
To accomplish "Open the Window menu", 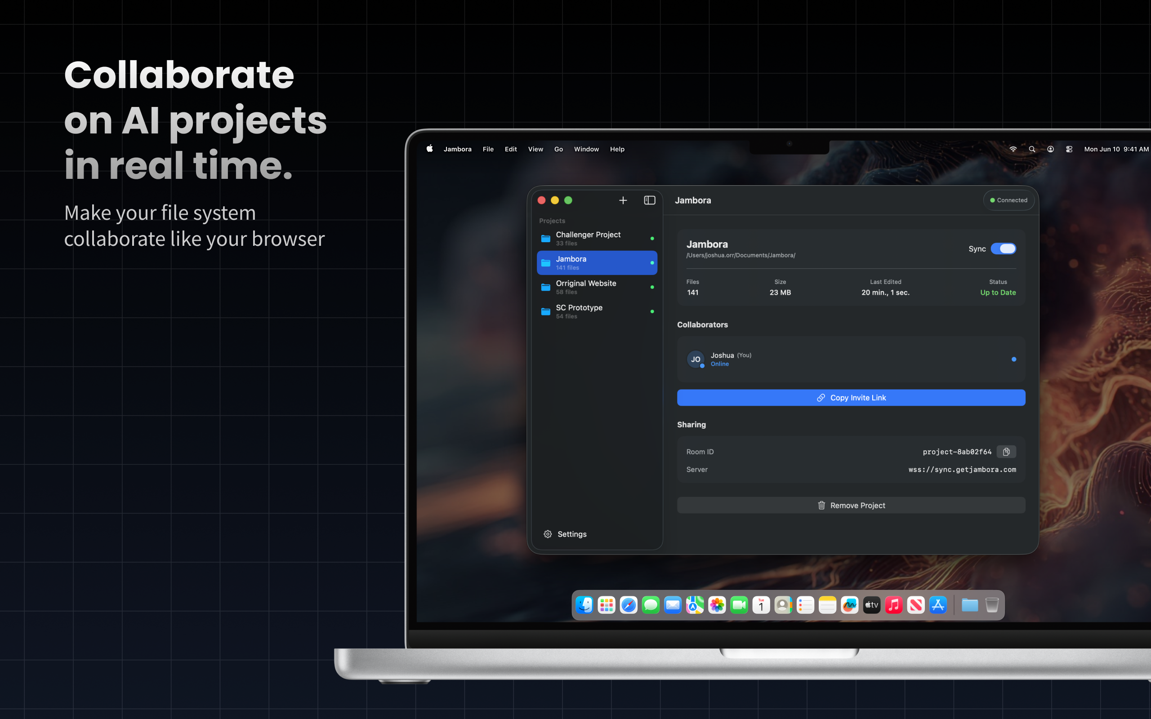I will click(x=586, y=149).
